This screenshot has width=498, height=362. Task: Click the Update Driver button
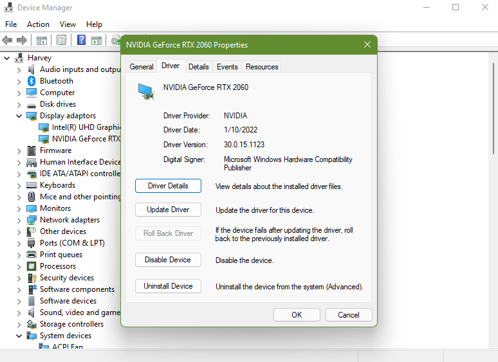click(168, 210)
